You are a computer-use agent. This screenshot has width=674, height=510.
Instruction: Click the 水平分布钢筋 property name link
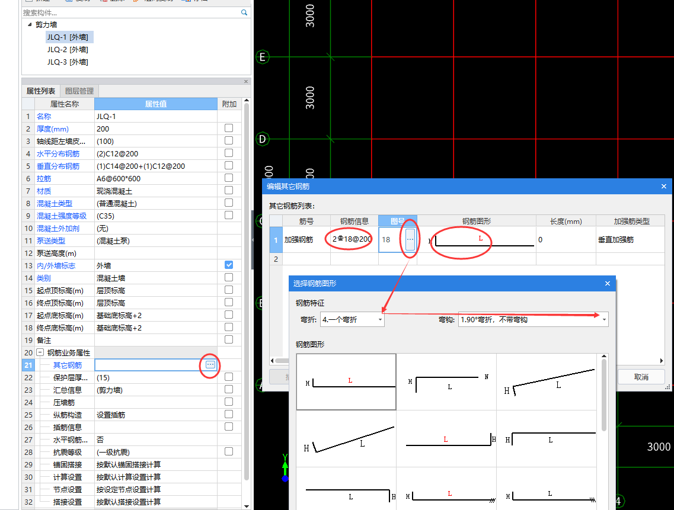pyautogui.click(x=58, y=154)
